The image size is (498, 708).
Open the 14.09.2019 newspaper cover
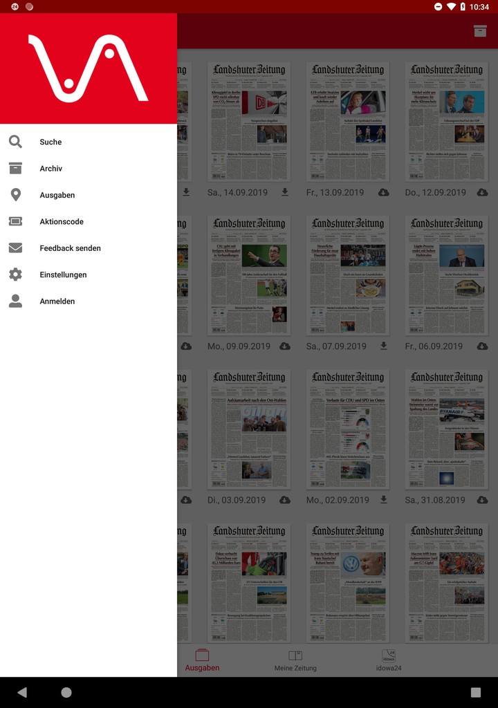(249, 122)
